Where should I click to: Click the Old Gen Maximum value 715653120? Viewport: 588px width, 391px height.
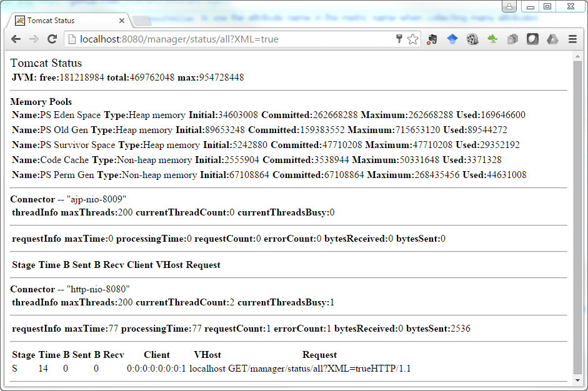click(418, 130)
